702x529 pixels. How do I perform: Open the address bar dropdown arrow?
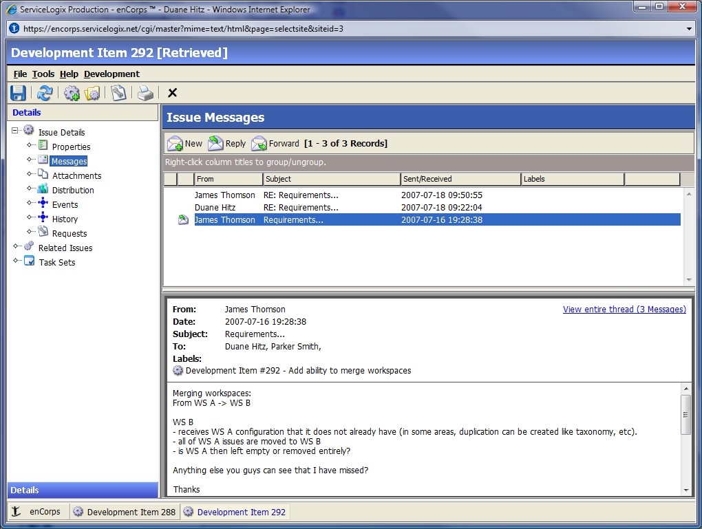tap(689, 29)
